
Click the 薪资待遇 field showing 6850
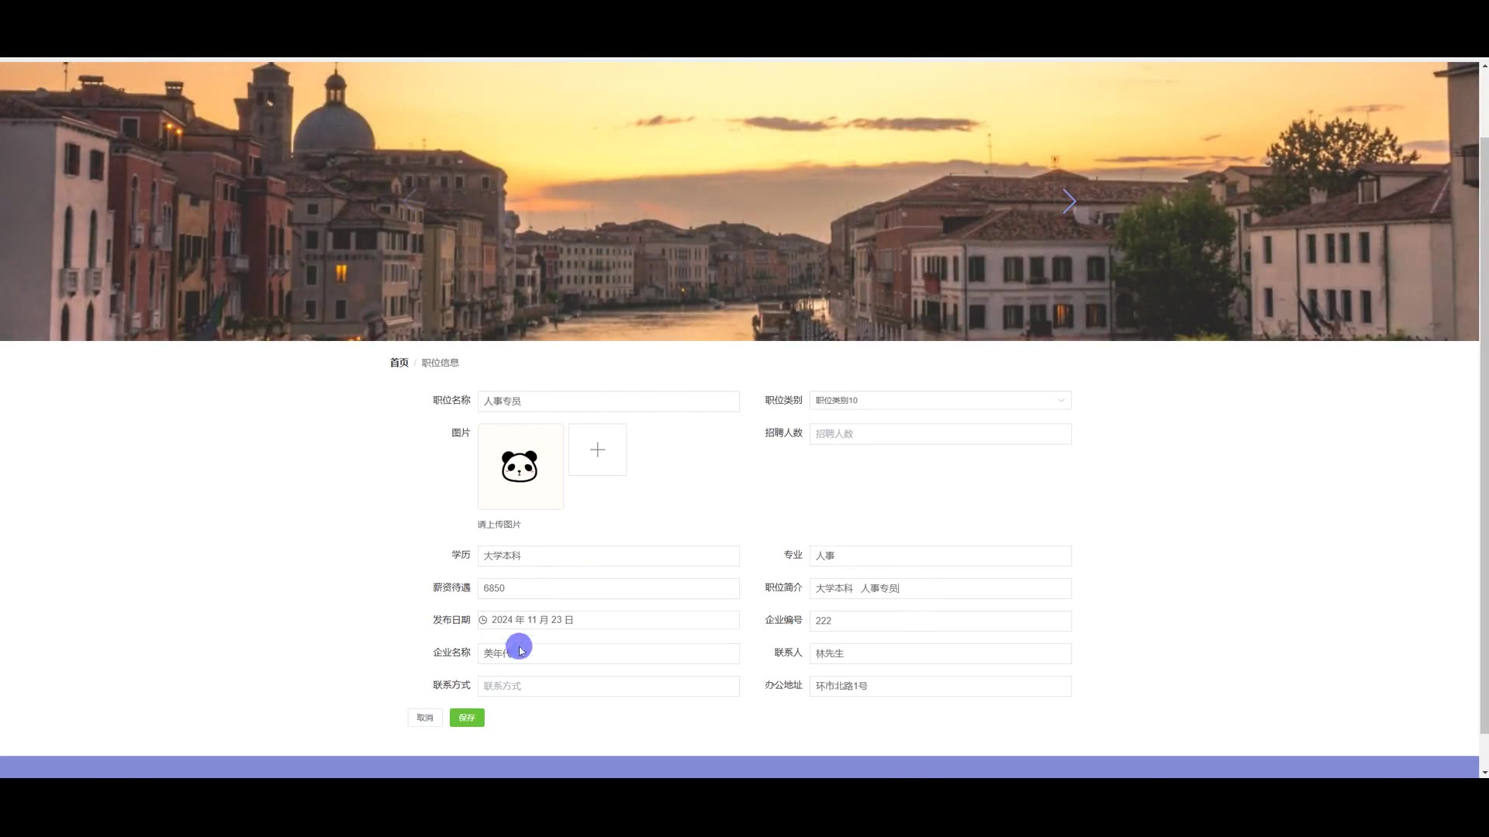point(608,588)
